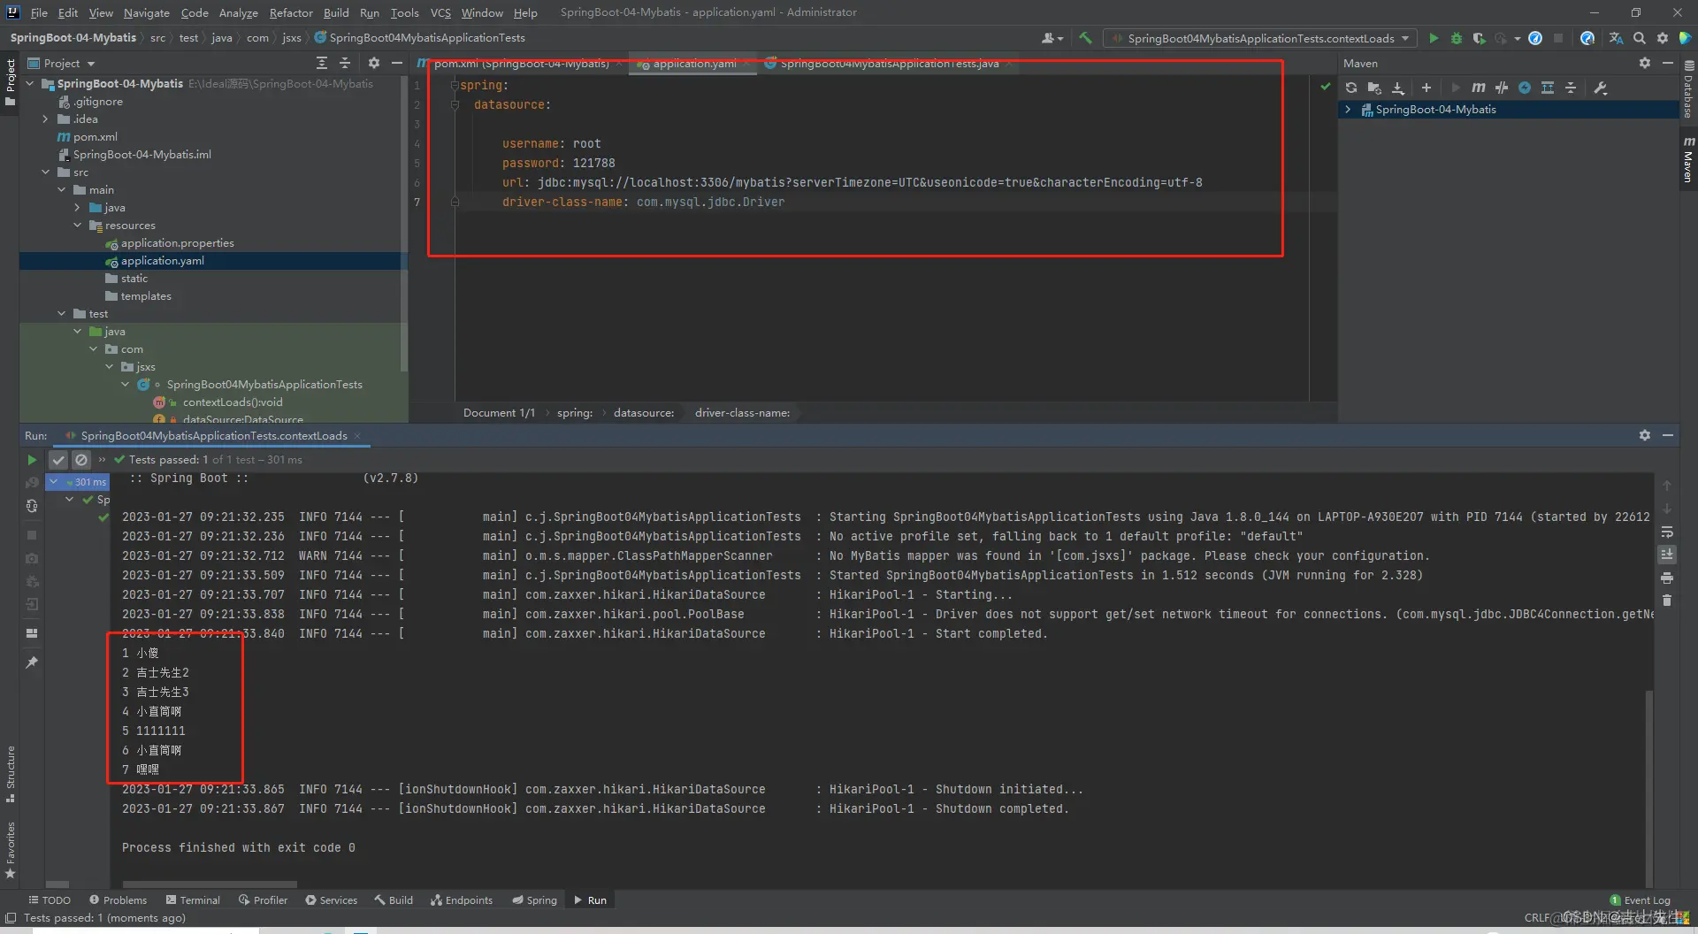1698x934 pixels.
Task: Toggle Show Passed tests filter
Action: tap(58, 460)
